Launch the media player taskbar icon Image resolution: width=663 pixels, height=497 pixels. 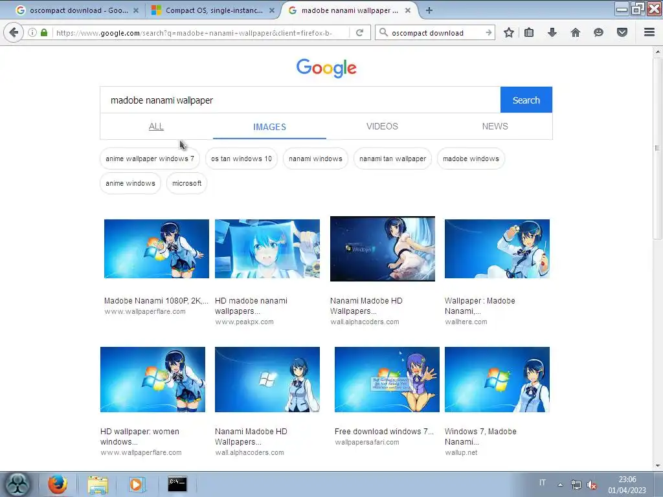tap(136, 484)
